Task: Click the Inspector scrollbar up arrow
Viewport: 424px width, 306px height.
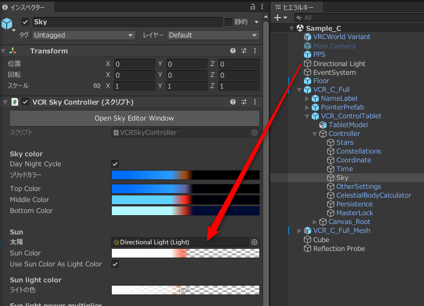Action: [266, 17]
